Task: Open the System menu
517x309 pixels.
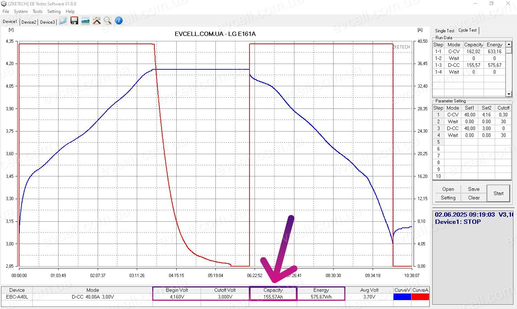Action: tap(21, 11)
